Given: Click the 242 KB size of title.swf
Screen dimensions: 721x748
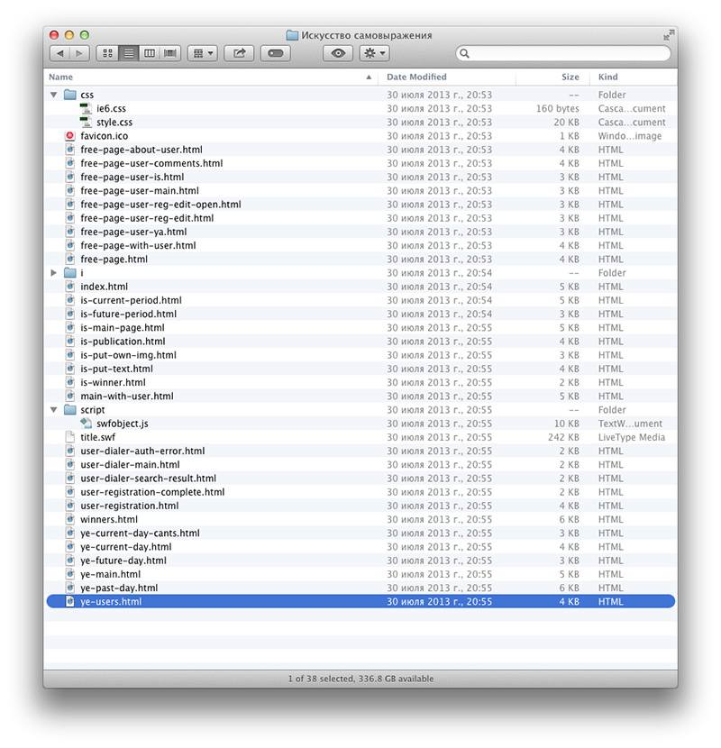Looking at the screenshot, I should coord(563,437).
